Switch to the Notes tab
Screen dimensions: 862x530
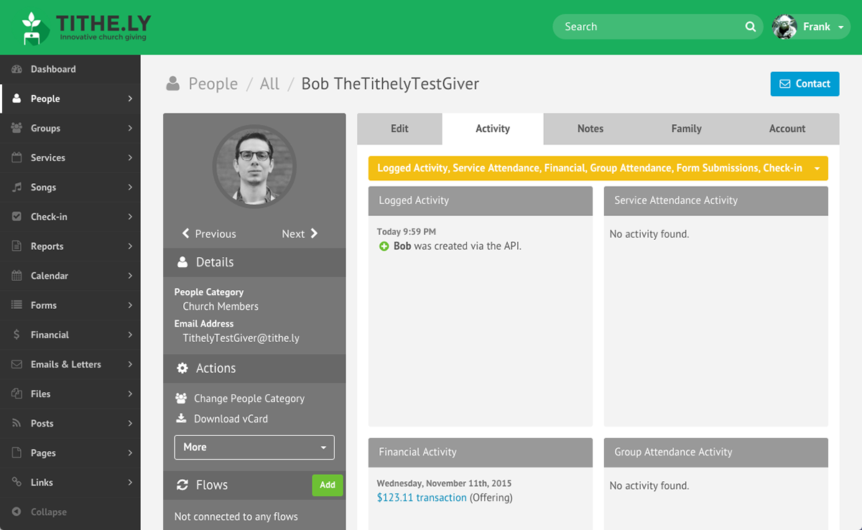click(590, 128)
